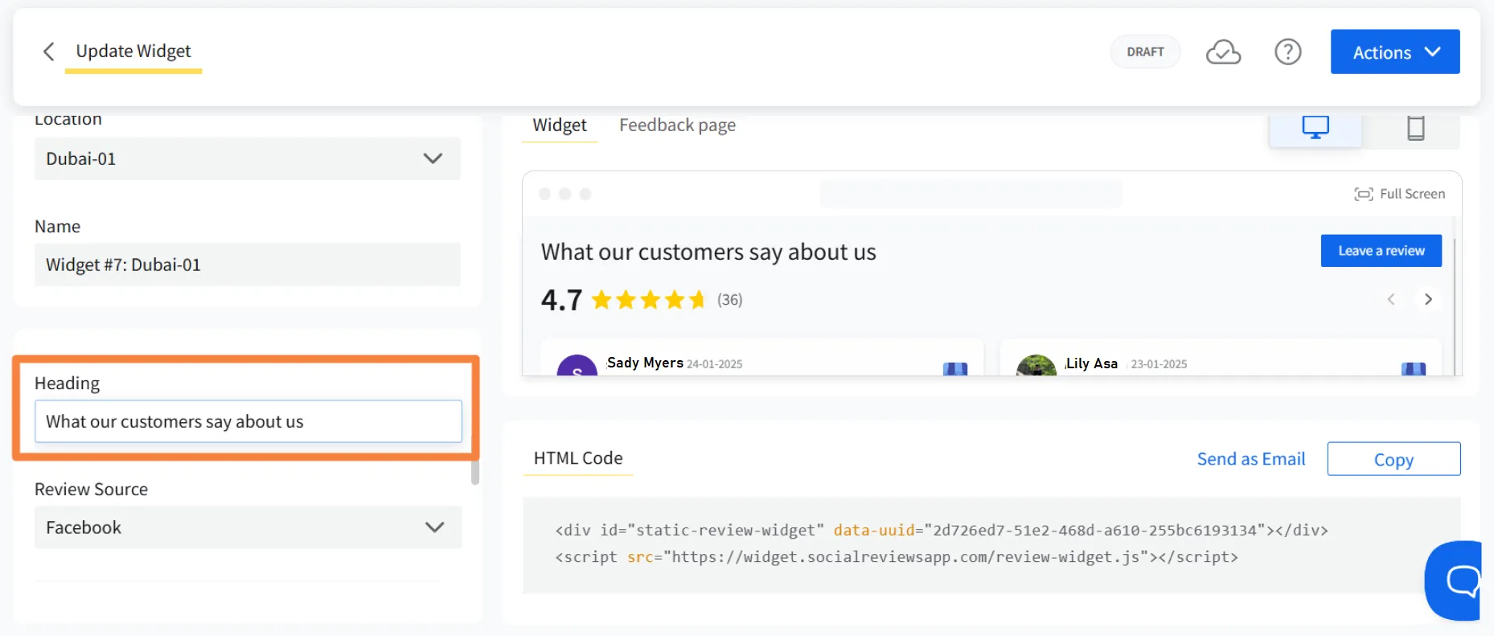The width and height of the screenshot is (1494, 636).
Task: Expand the Review Source dropdown showing Facebook
Action: (248, 527)
